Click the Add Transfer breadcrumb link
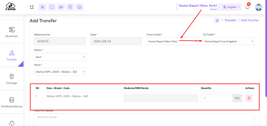 point(250,20)
